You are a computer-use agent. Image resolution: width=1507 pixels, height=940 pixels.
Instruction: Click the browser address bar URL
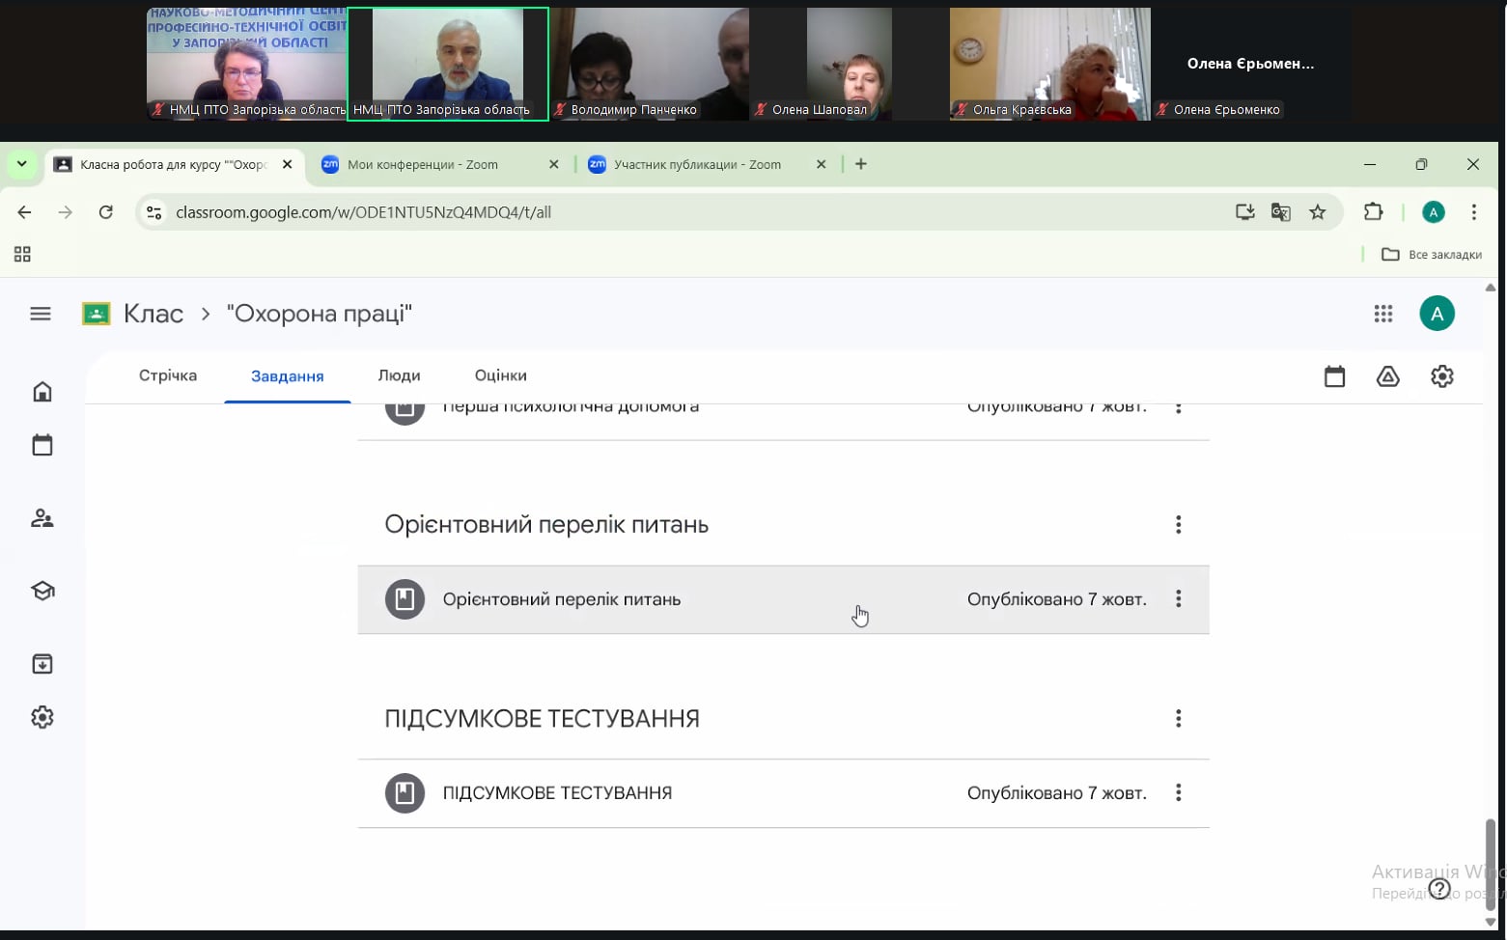click(363, 212)
